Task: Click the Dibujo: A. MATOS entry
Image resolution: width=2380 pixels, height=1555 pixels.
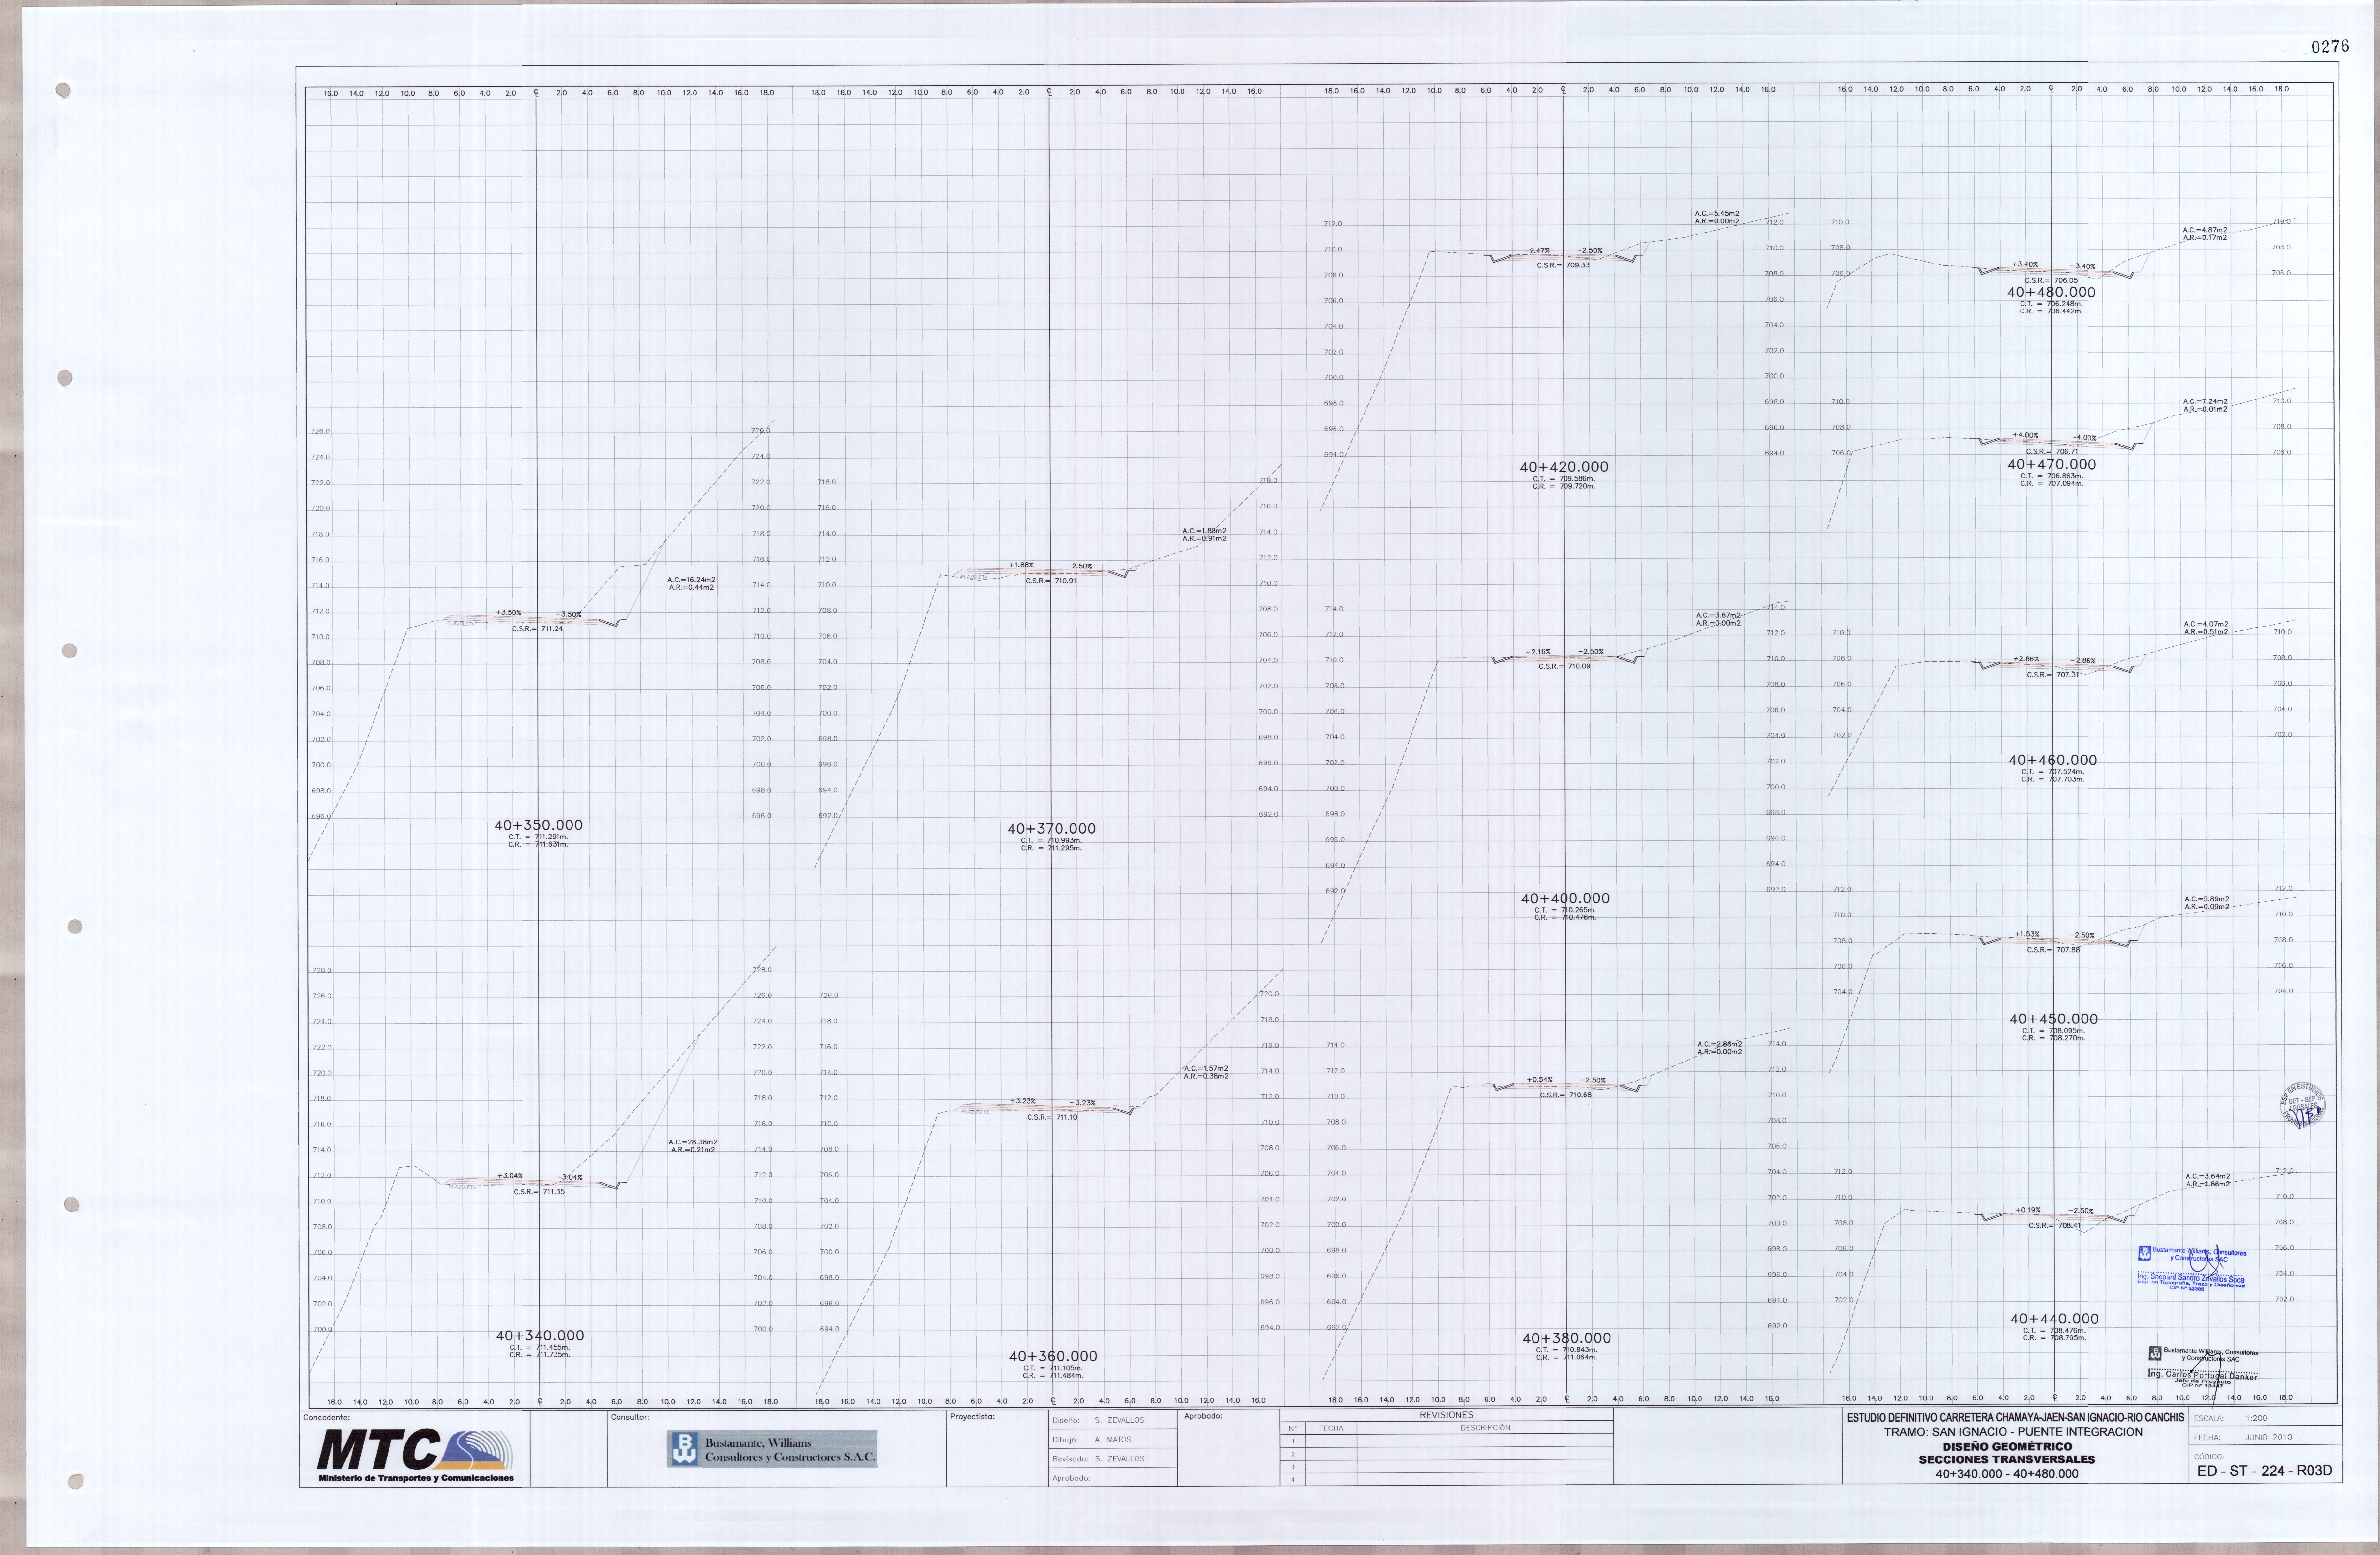Action: (x=1092, y=1440)
